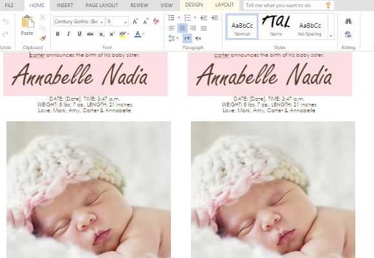This screenshot has width=374, height=258.
Task: Click the Paste clipboard icon
Action: tap(28, 21)
